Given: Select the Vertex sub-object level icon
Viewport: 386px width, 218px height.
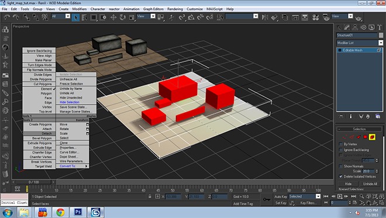Looking at the screenshot, I should click(344, 137).
